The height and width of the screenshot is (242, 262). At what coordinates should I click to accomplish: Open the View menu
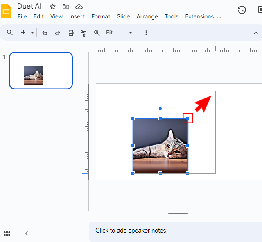pyautogui.click(x=56, y=16)
